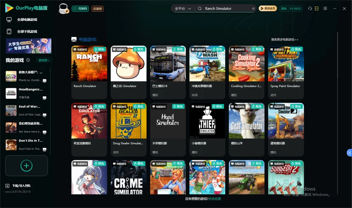Image resolution: width=352 pixels, height=208 pixels.
Task: Click refresh icon next to 我的游戏
Action: (28, 60)
